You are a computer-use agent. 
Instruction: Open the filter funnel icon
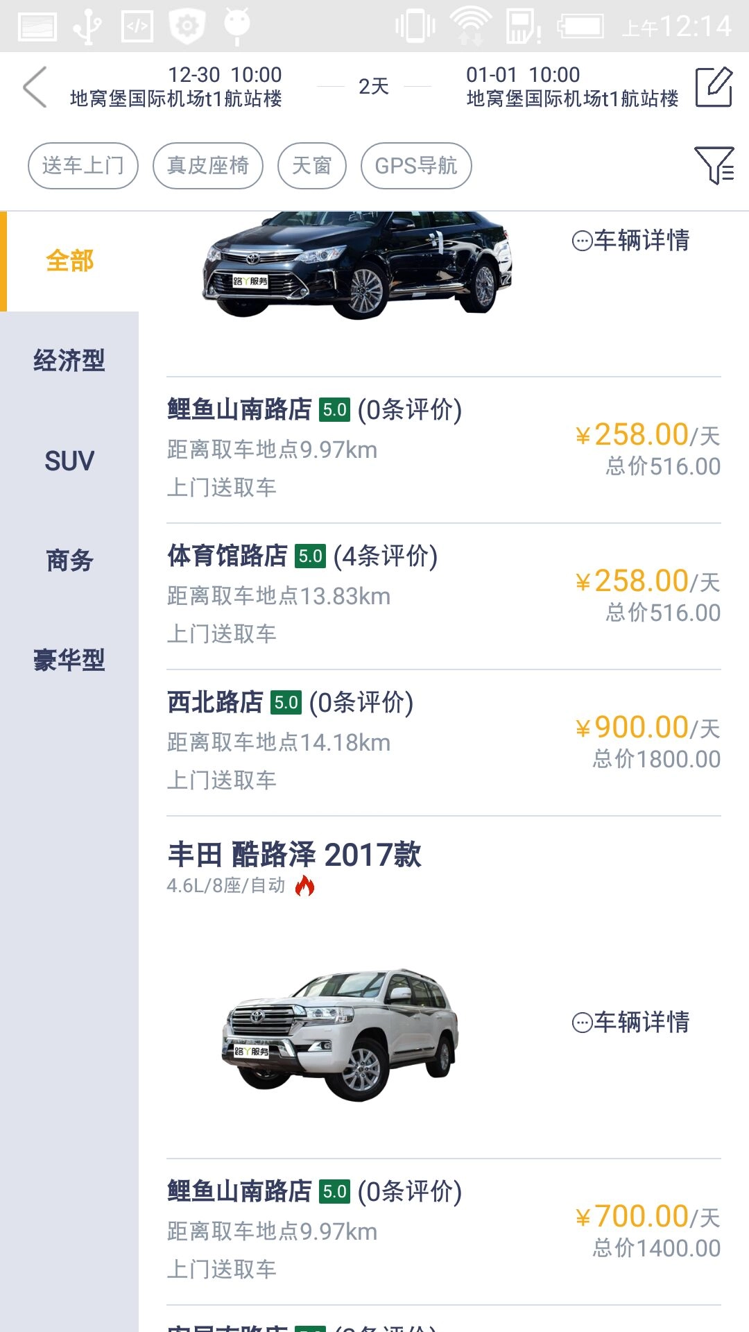[x=714, y=165]
